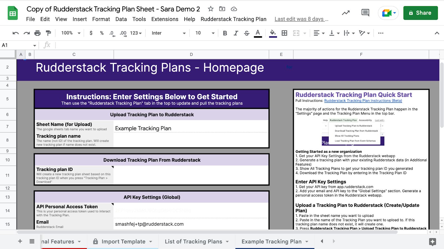The width and height of the screenshot is (444, 249).
Task: Open the zoom level dropdown
Action: pyautogui.click(x=71, y=33)
